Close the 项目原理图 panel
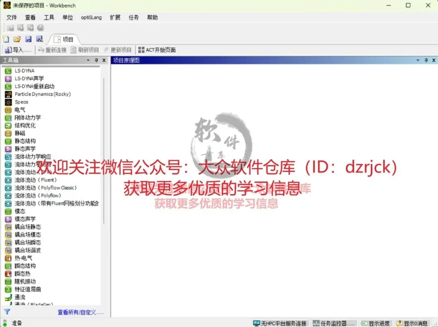Viewport: 438px width, 327px height. (x=434, y=60)
